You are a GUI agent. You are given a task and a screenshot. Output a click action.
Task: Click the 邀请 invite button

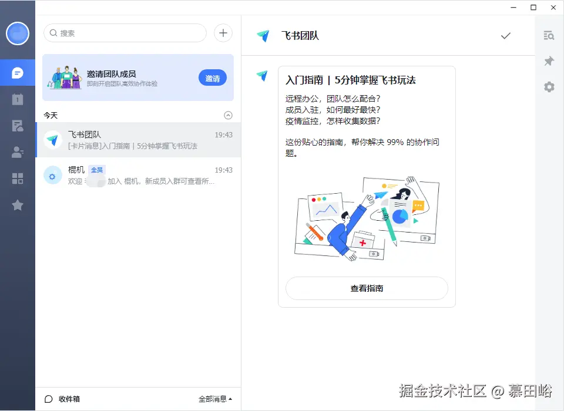pyautogui.click(x=212, y=78)
